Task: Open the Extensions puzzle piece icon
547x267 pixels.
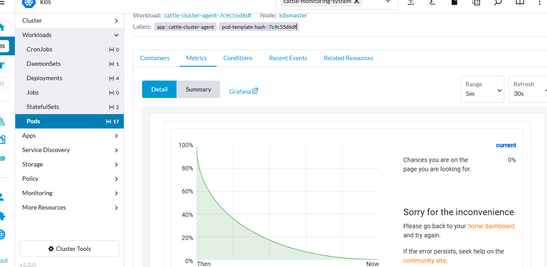Action: click(x=2, y=216)
